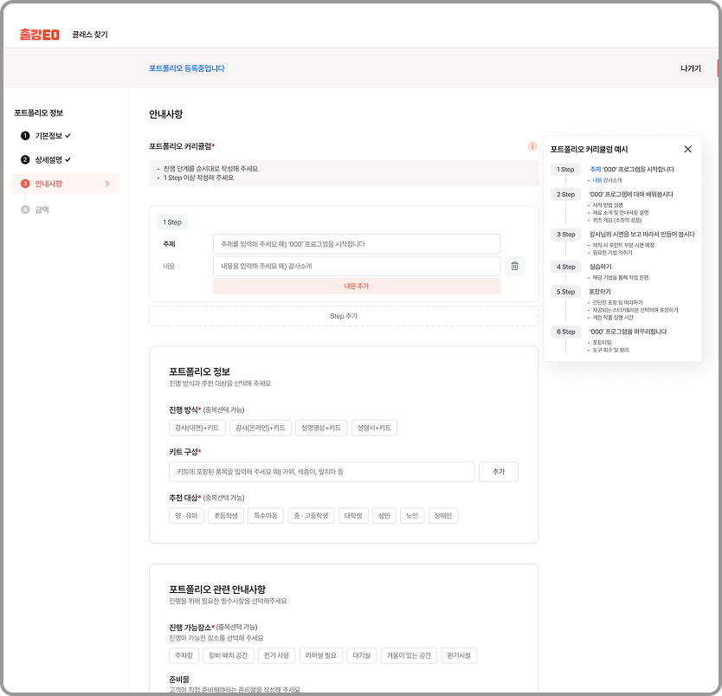Click the 출강EO logo
Screen dimensions: 722x696
[x=40, y=35]
